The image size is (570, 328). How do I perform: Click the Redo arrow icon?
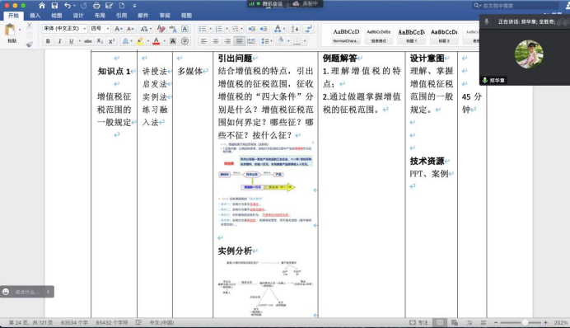coord(84,6)
